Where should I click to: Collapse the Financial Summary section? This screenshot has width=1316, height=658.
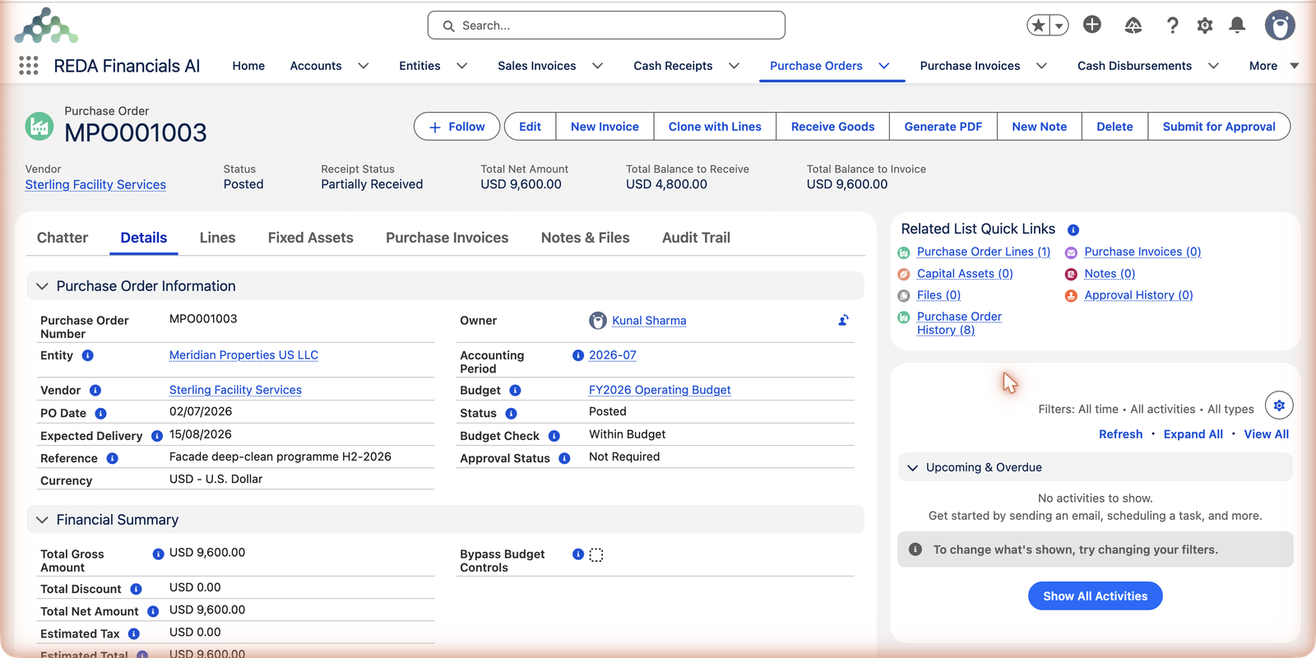[x=42, y=520]
